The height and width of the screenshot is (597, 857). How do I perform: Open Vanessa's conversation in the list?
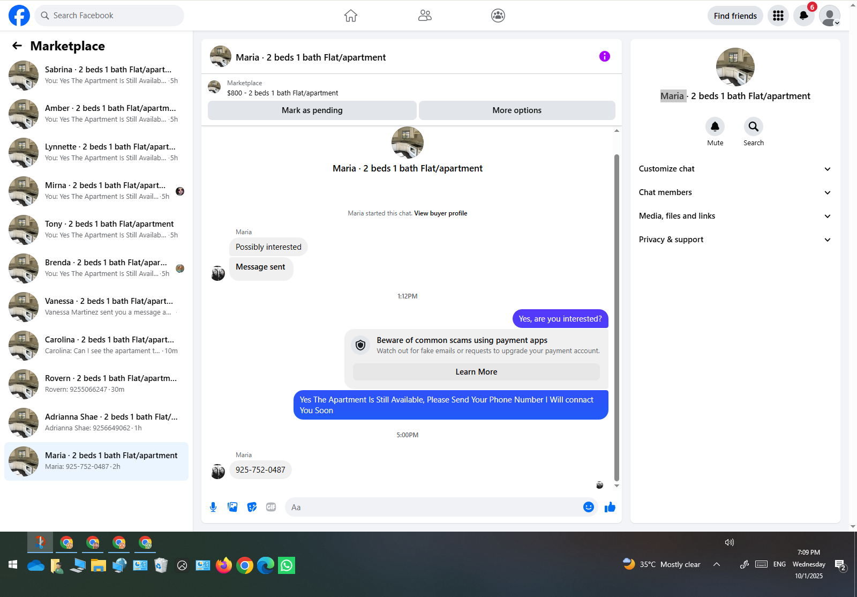point(96,307)
